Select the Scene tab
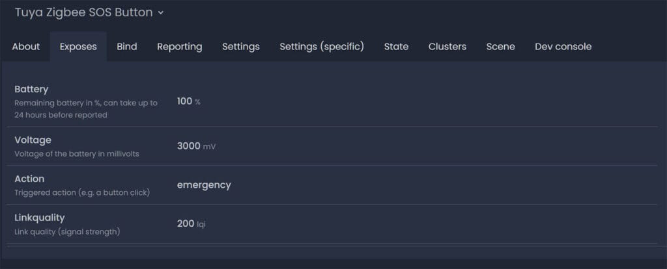Viewport: 667px width, 269px height. (500, 47)
